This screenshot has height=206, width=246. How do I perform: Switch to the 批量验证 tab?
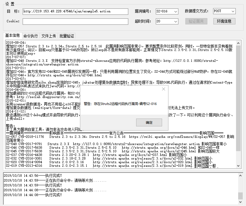tap(66, 36)
